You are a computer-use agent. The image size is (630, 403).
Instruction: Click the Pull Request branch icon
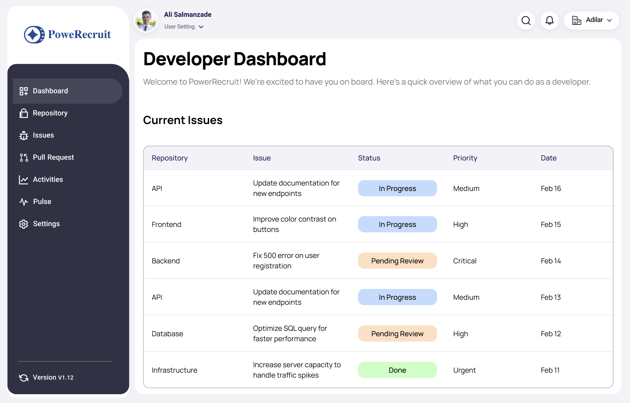[x=23, y=157]
